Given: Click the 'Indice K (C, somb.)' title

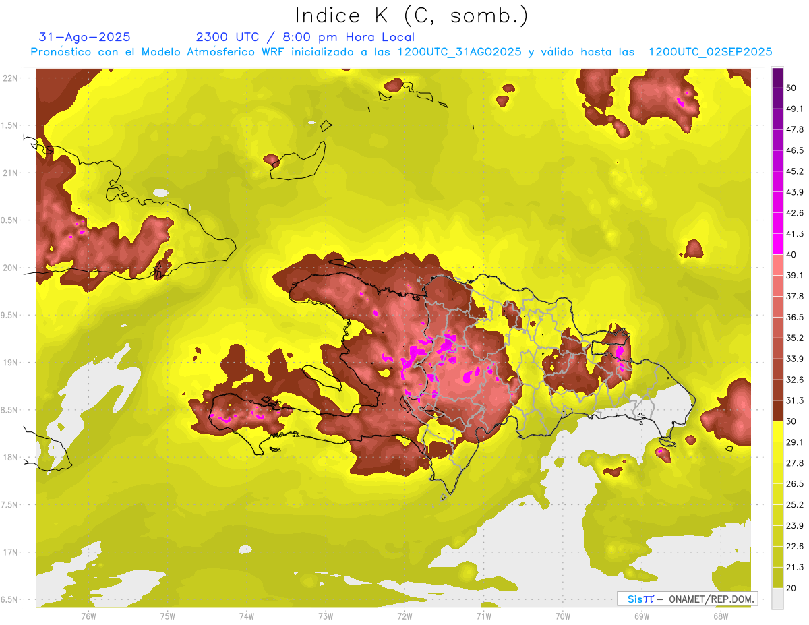Looking at the screenshot, I should click(x=411, y=16).
